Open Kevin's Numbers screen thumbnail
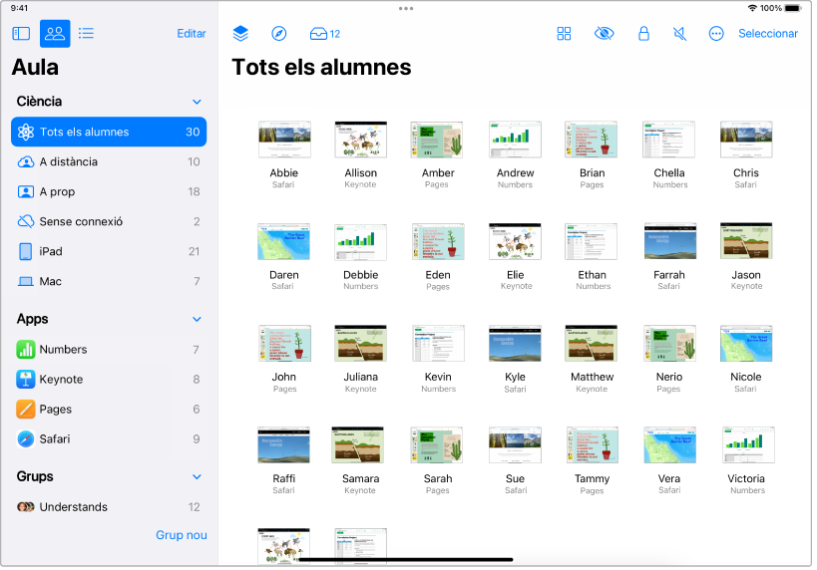 point(438,344)
